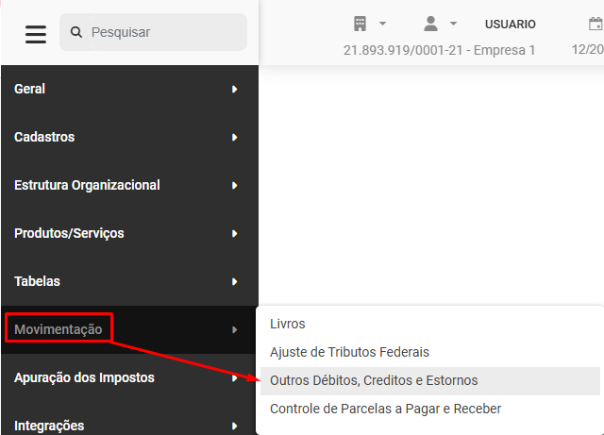Select the Cadastros menu item
The image size is (604, 435).
129,137
